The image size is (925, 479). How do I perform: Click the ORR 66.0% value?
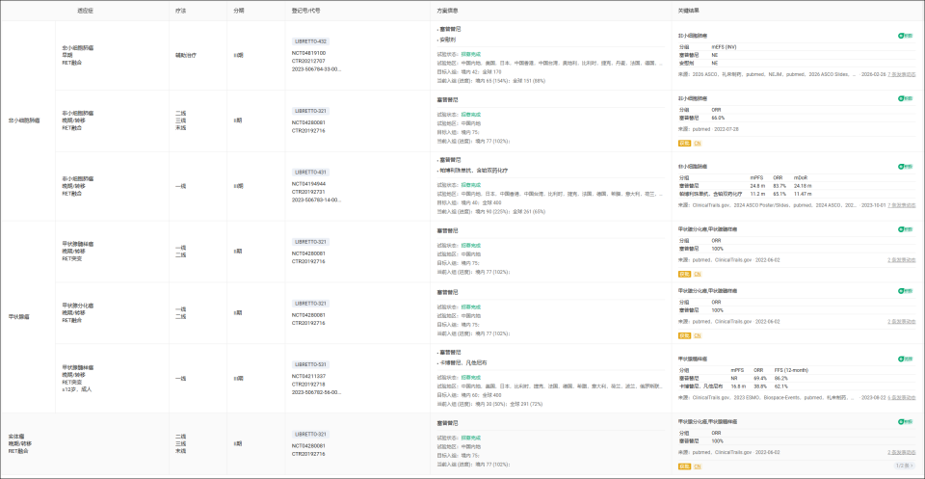pyautogui.click(x=718, y=118)
